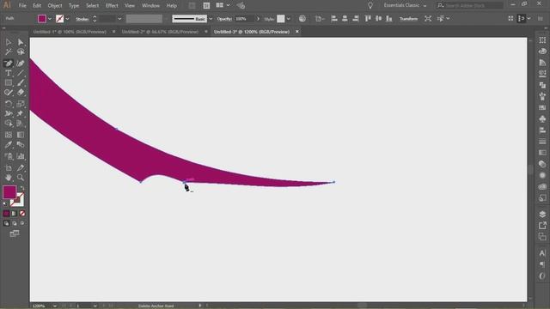Select the Direct Selection tool
Viewport: 550px width, 309px height.
pos(21,42)
